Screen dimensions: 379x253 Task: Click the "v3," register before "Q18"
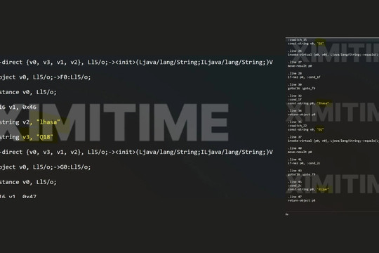(27, 137)
